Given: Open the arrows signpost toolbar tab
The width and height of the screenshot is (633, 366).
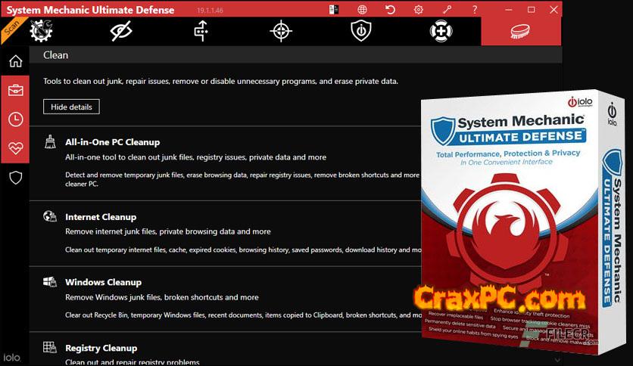Looking at the screenshot, I should (201, 31).
